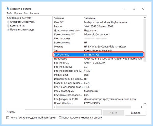This screenshot has width=153, height=126.
Task: Select the Версия SMBIOS row
Action: [98, 67]
